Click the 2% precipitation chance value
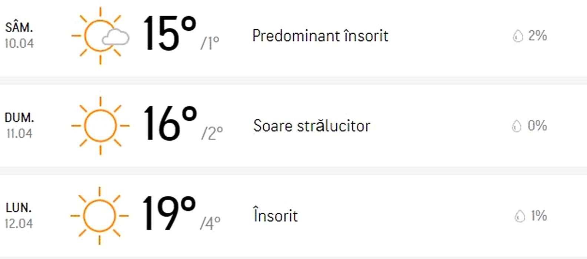The width and height of the screenshot is (587, 259). pyautogui.click(x=537, y=36)
